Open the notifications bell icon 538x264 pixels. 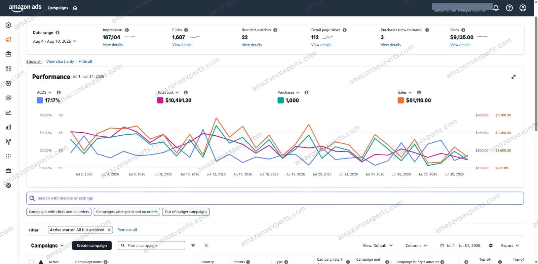496,8
